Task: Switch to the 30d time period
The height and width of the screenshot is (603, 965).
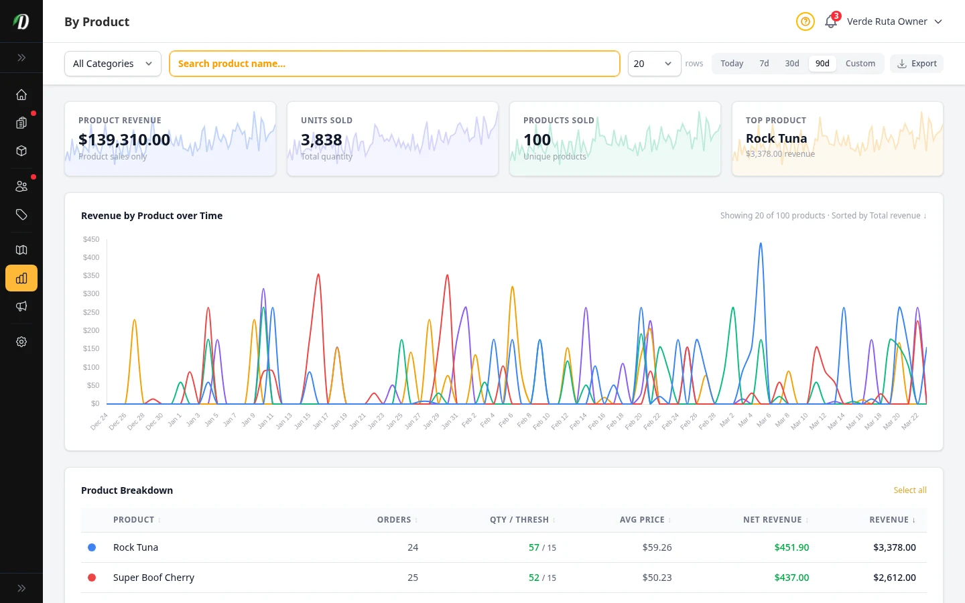Action: pos(791,63)
